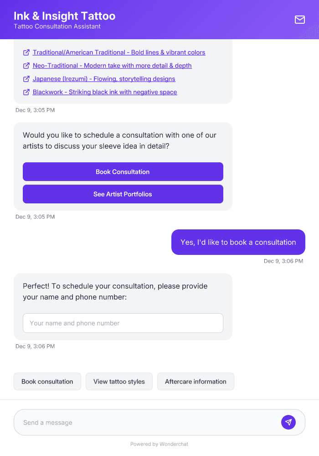The width and height of the screenshot is (319, 456).
Task: Click the external-link icon next to Neo-Traditional
Action: (x=26, y=65)
